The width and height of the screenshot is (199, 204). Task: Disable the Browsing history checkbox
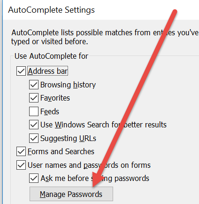[34, 85]
